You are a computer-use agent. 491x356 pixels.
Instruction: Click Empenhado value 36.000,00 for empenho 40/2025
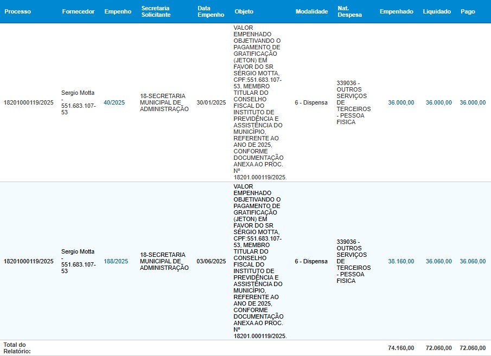pyautogui.click(x=401, y=102)
